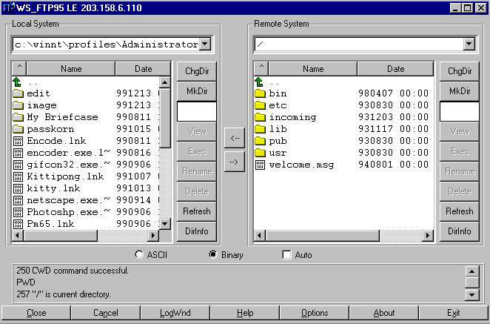
Task: Click the remote list horizontal scrollbar thumb
Action: coord(323,235)
